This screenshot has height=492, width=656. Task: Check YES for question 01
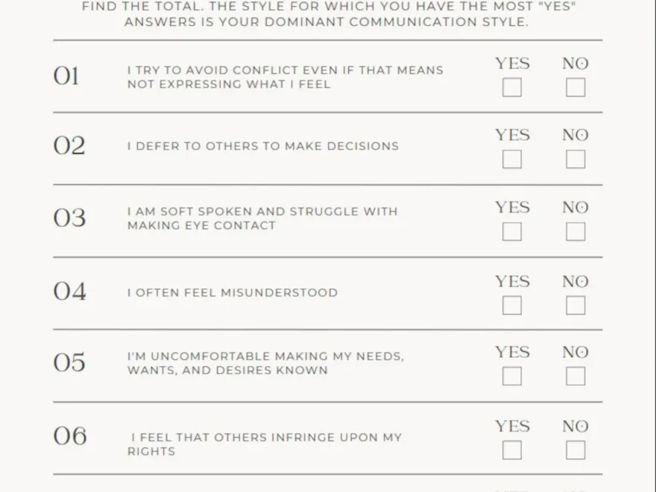click(511, 88)
